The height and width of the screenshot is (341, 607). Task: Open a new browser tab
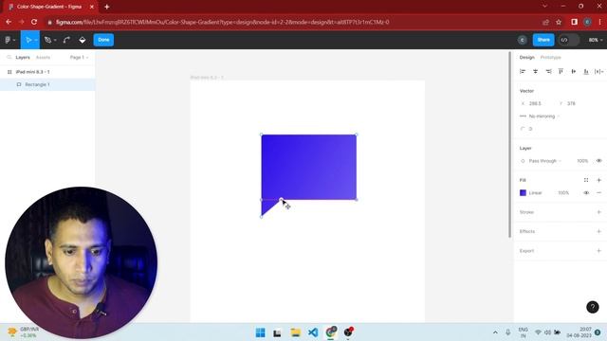(107, 7)
